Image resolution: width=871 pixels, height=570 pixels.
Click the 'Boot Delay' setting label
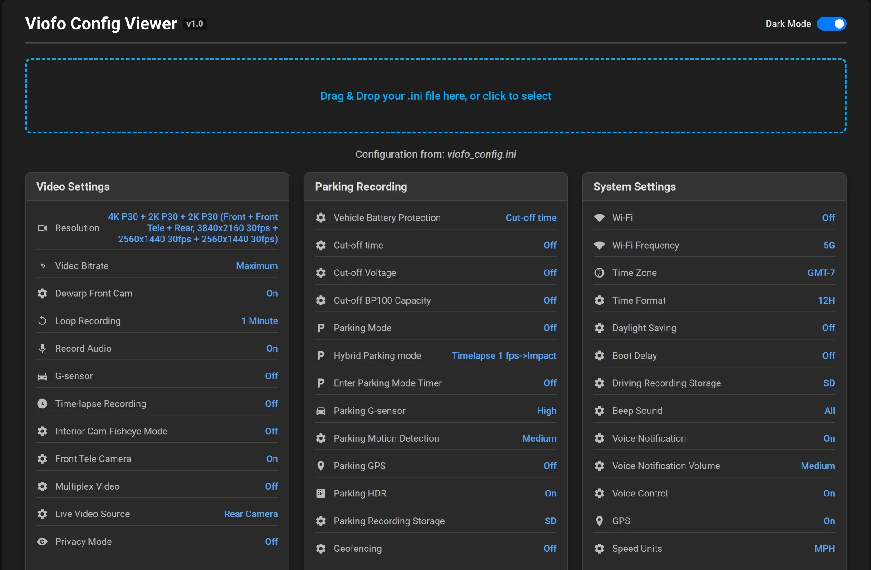point(635,356)
